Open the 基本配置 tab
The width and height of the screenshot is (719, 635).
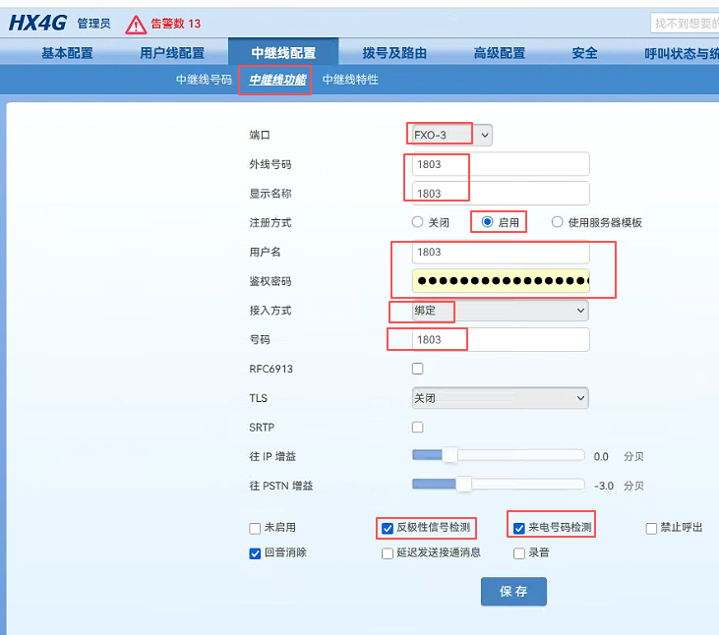click(67, 53)
